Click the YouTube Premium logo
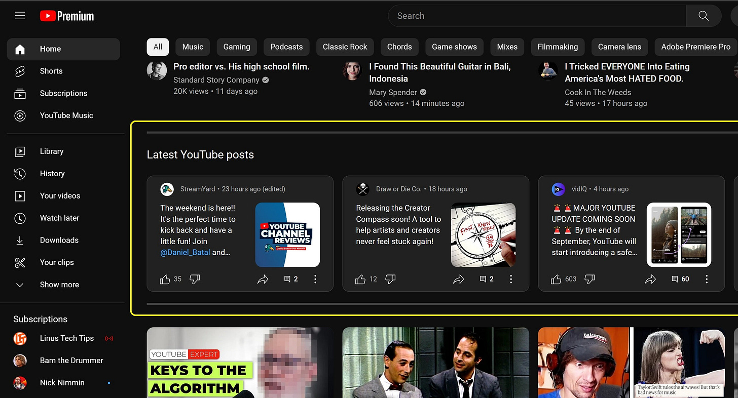The width and height of the screenshot is (738, 398). [x=67, y=16]
